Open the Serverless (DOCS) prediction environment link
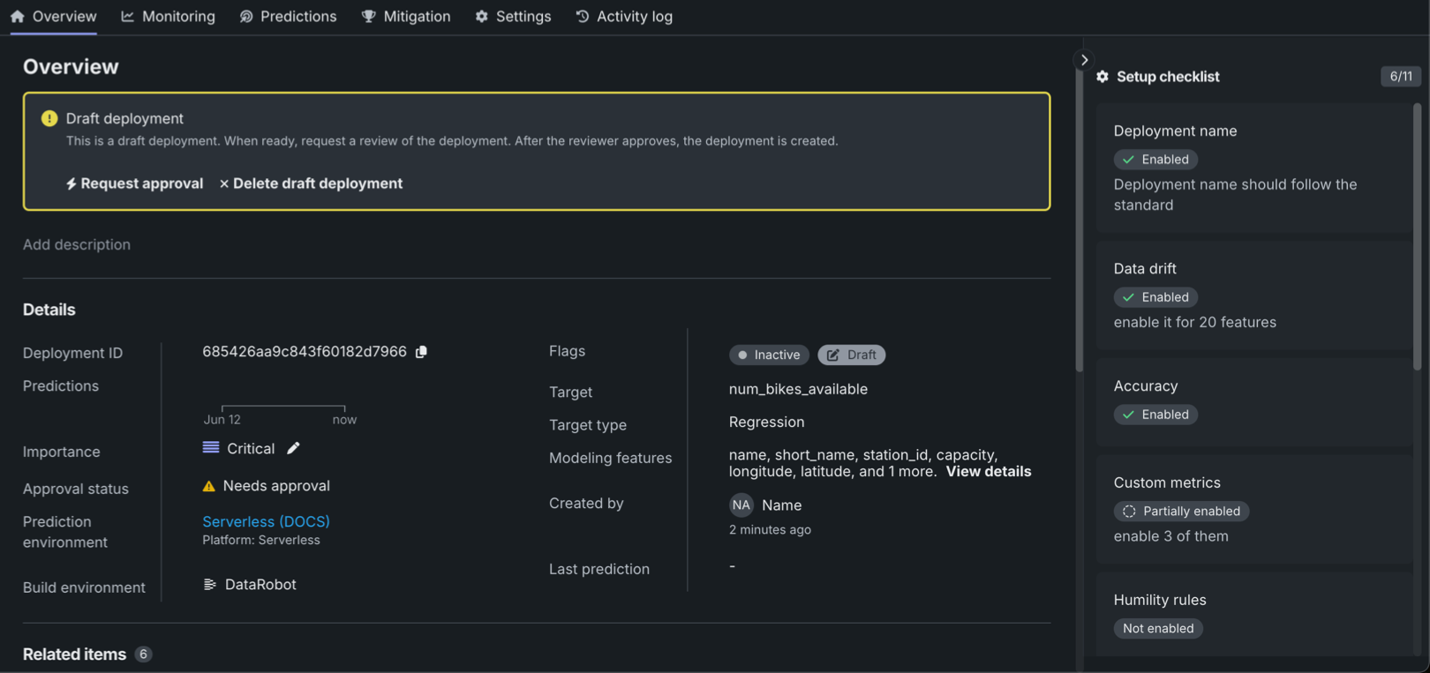Viewport: 1430px width, 673px height. click(266, 521)
